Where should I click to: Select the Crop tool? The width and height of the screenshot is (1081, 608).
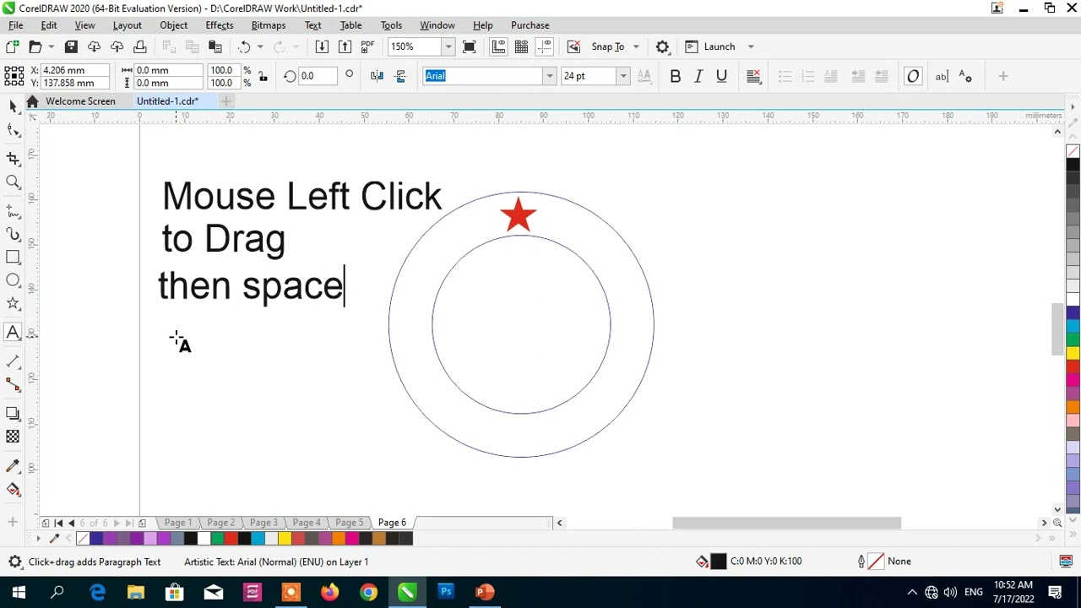(x=13, y=158)
